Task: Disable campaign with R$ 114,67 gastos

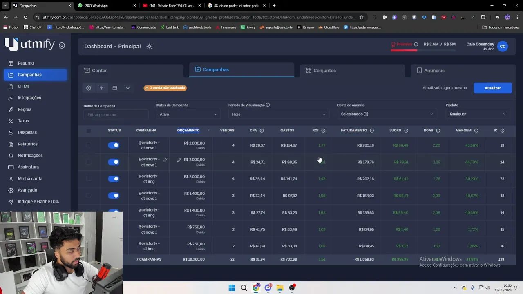Action: [x=114, y=145]
